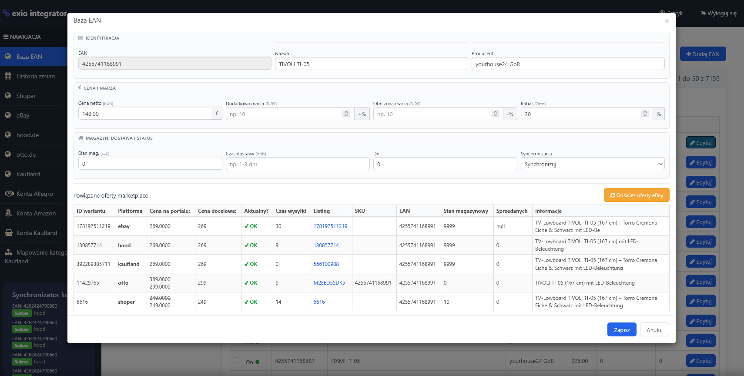This screenshot has height=376, width=744.
Task: Click the Nazwa field with TIVOLI TI-05
Action: (371, 64)
